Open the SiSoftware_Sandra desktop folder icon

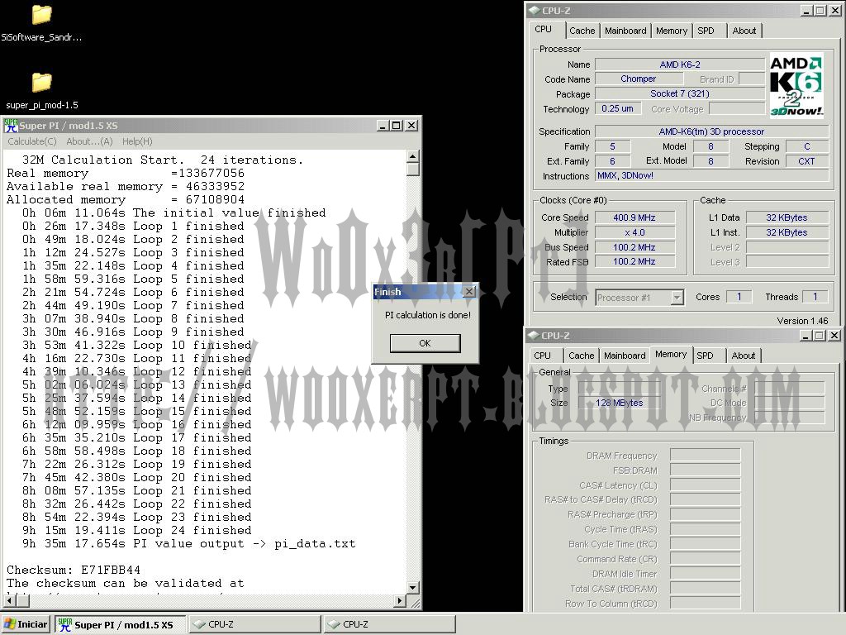[x=41, y=15]
